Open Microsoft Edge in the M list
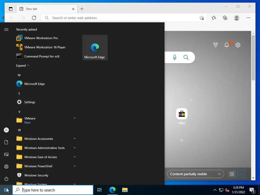Viewport: 260px width, 195px height. click(46, 84)
